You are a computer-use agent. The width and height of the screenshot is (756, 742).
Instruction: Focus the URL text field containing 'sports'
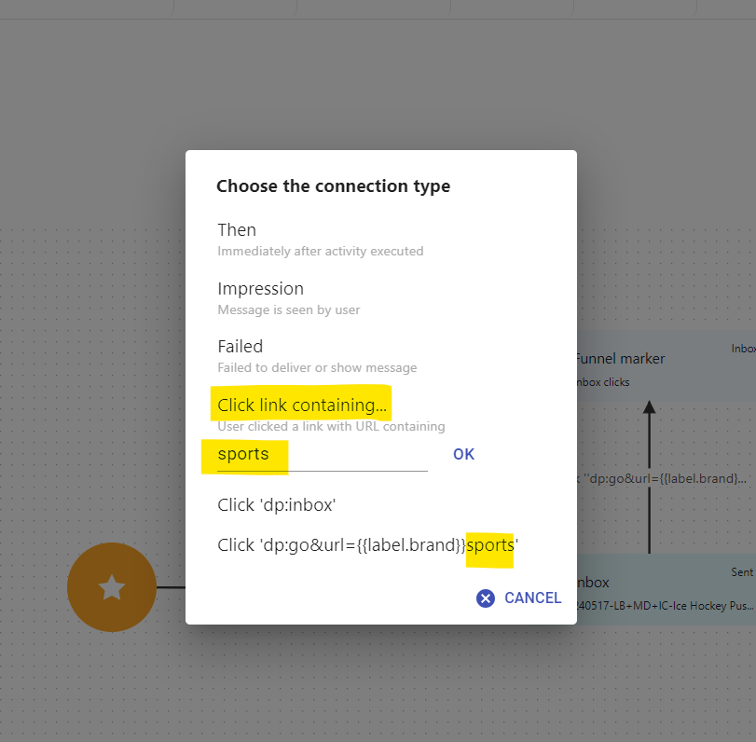[322, 455]
